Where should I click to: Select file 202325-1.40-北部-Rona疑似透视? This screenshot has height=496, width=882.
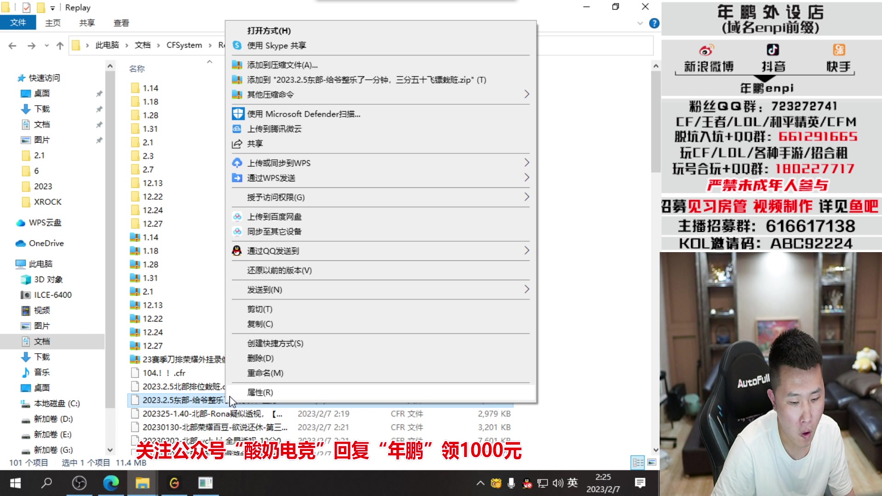click(213, 414)
